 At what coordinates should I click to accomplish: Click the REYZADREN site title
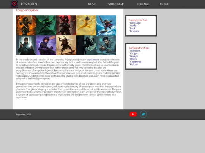(29, 4)
